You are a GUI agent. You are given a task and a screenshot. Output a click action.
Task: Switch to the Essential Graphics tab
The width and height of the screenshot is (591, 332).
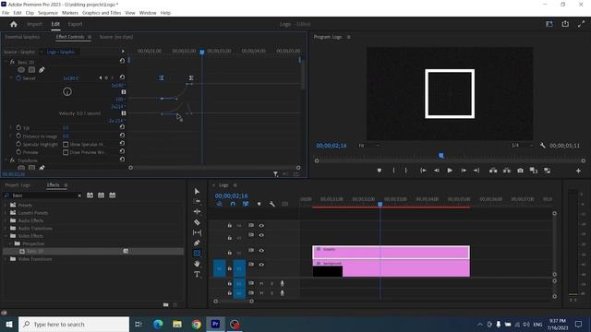click(x=22, y=37)
